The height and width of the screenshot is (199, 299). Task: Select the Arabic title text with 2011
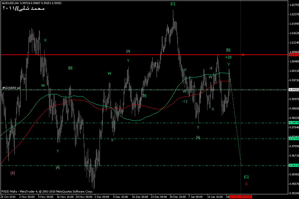(23, 8)
